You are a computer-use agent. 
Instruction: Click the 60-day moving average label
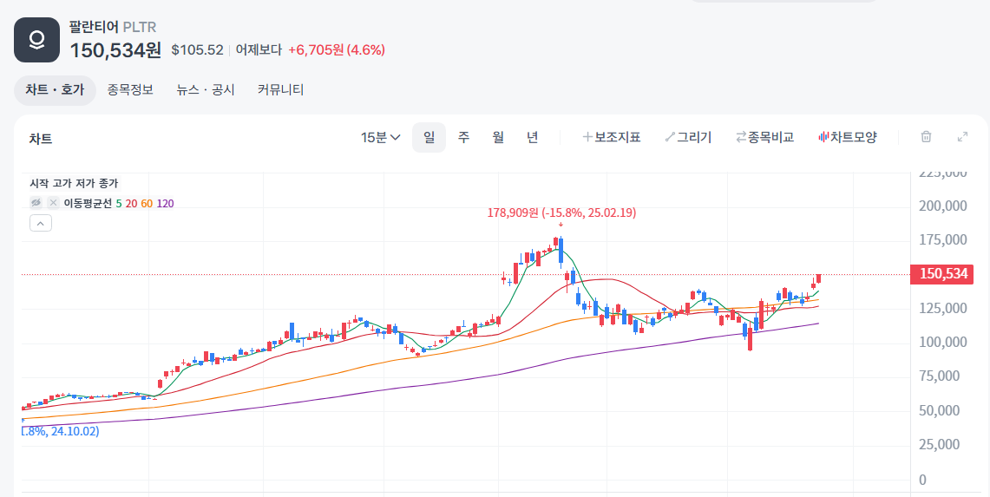[147, 203]
